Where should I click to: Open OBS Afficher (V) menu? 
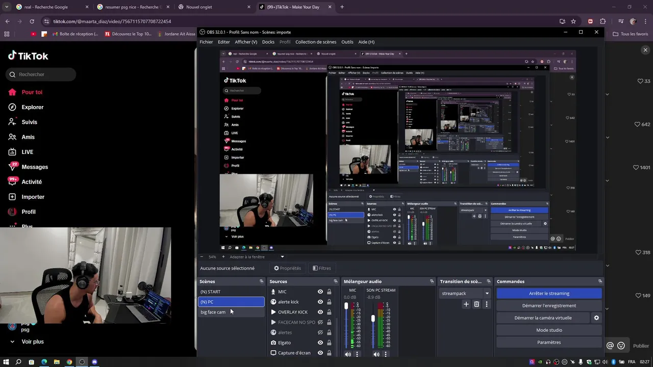point(246,42)
